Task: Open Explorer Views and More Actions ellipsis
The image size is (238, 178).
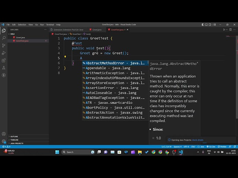Action: click(45, 30)
